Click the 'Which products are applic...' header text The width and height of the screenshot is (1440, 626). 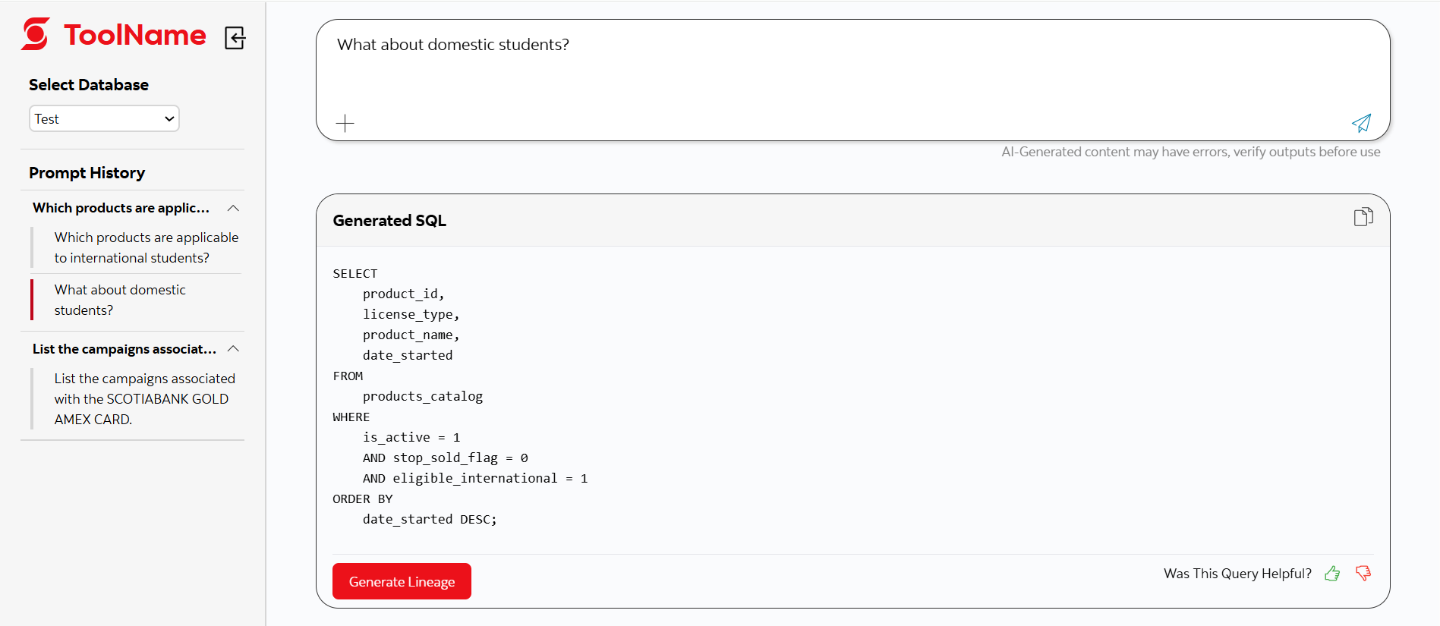point(121,208)
